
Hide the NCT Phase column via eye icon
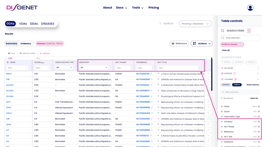click(259, 127)
